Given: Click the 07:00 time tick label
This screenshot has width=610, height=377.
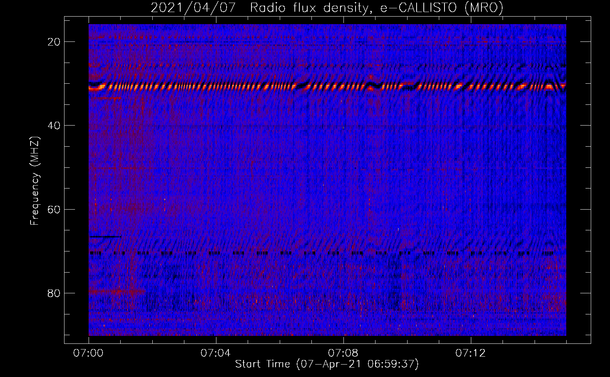Looking at the screenshot, I should [88, 353].
